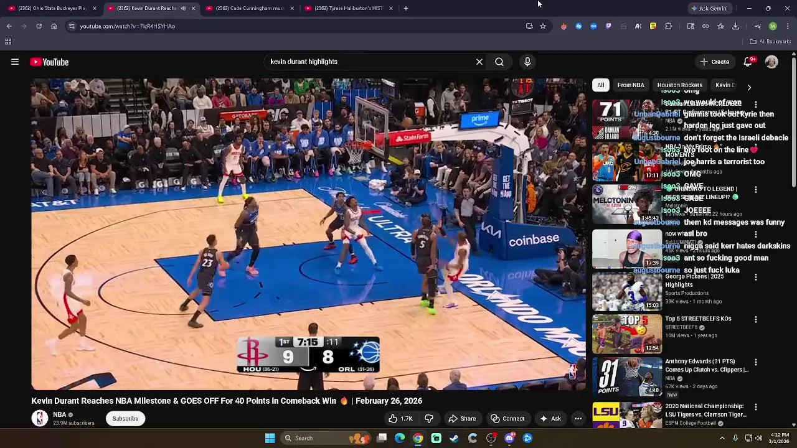The width and height of the screenshot is (797, 448).
Task: Open the Twitch extension icon
Action: point(608,26)
